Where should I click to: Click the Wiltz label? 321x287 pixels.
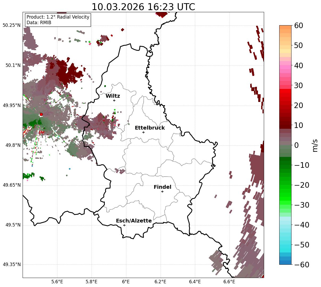point(113,96)
